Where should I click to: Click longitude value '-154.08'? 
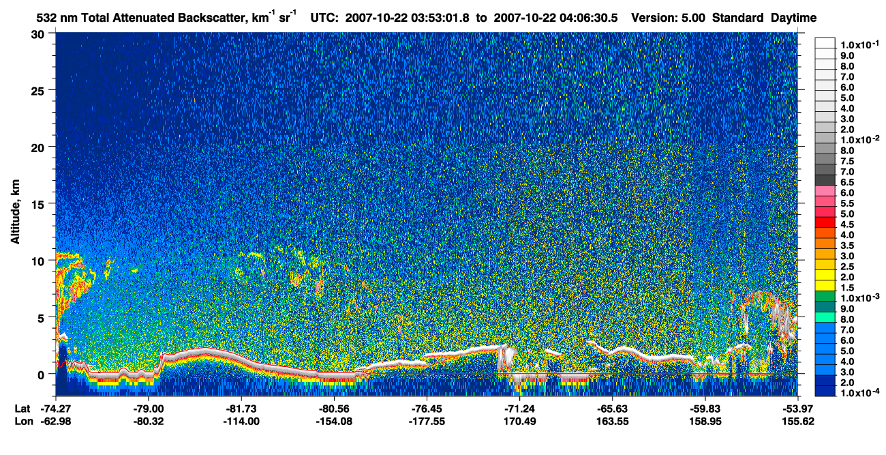pos(333,422)
